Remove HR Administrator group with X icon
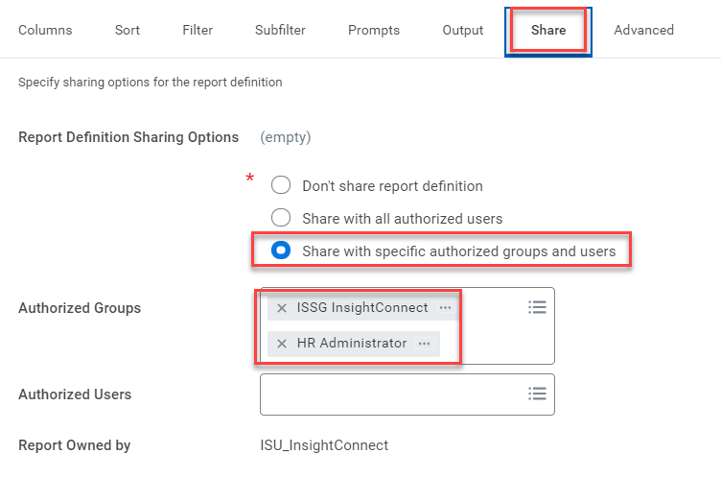Screen dimensions: 721x478 tap(282, 344)
